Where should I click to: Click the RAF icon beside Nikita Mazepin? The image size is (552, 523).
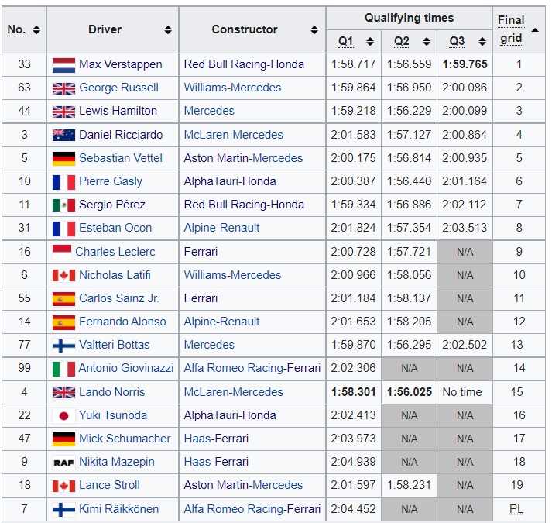(63, 463)
